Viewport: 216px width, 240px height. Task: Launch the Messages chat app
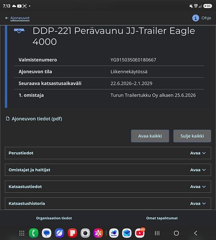[46, 233]
